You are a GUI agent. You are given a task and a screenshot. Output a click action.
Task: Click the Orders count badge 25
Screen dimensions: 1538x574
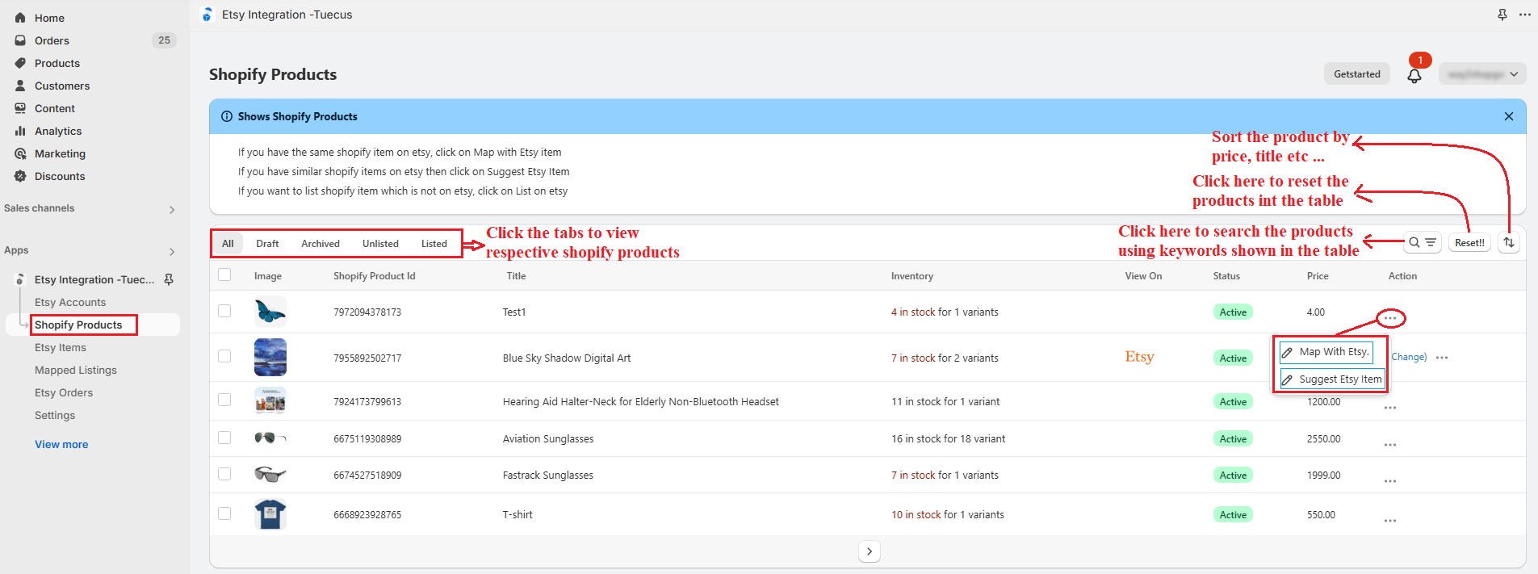click(x=164, y=40)
